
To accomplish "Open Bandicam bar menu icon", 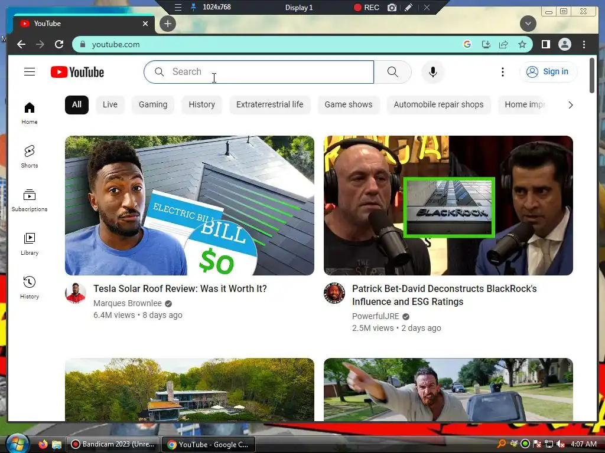I will 178,7.
